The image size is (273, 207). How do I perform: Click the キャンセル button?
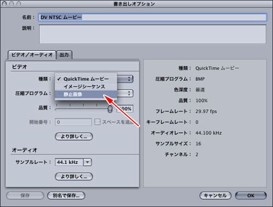(215, 196)
